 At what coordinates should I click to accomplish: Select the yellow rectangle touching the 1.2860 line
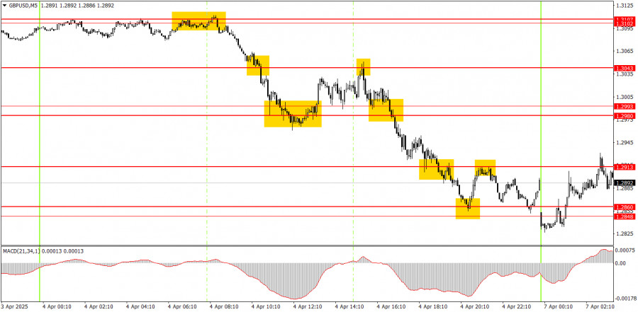tap(468, 209)
